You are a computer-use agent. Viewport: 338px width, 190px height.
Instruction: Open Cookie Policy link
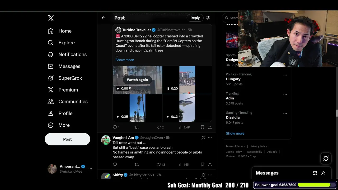coord(234,152)
